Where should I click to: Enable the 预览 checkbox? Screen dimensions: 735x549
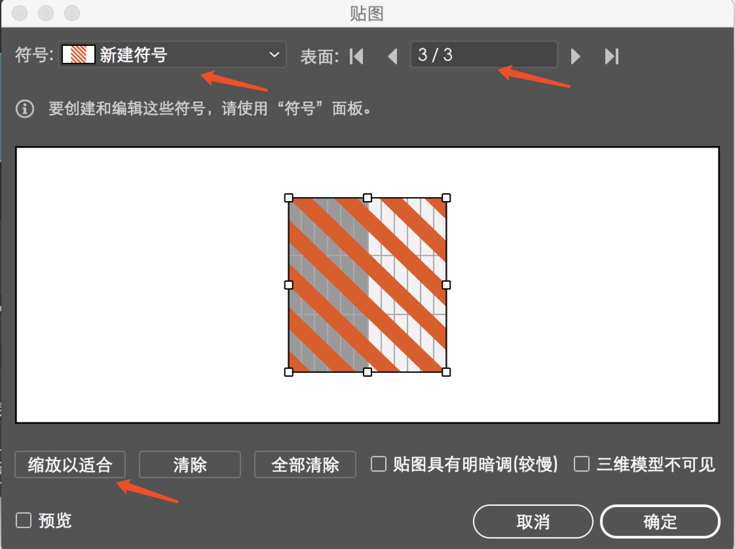[x=24, y=520]
